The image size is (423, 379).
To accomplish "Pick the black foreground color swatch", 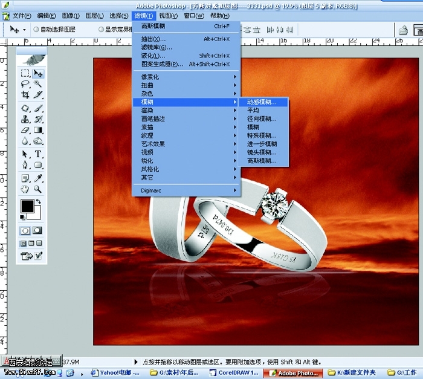I will [27, 206].
